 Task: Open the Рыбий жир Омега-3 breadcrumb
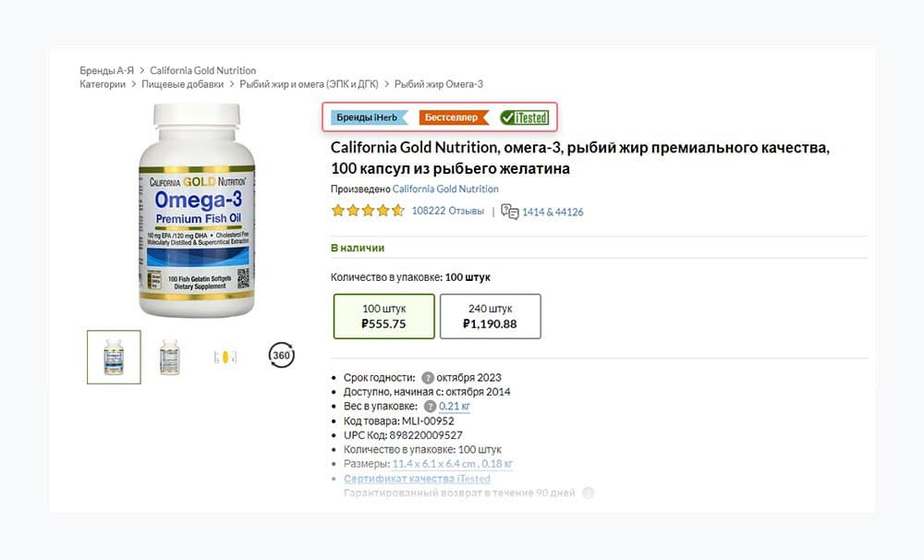coord(438,84)
